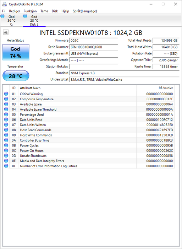Click status orb of Available Spare Threshold row
This screenshot has height=249, width=182.
(6, 110)
